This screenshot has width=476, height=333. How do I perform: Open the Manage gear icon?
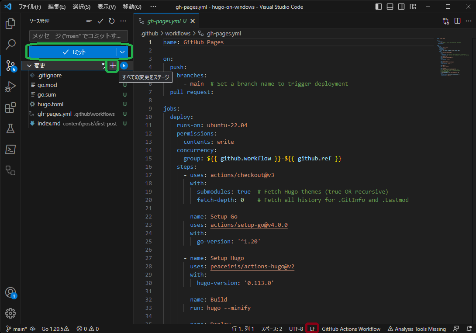[x=10, y=313]
